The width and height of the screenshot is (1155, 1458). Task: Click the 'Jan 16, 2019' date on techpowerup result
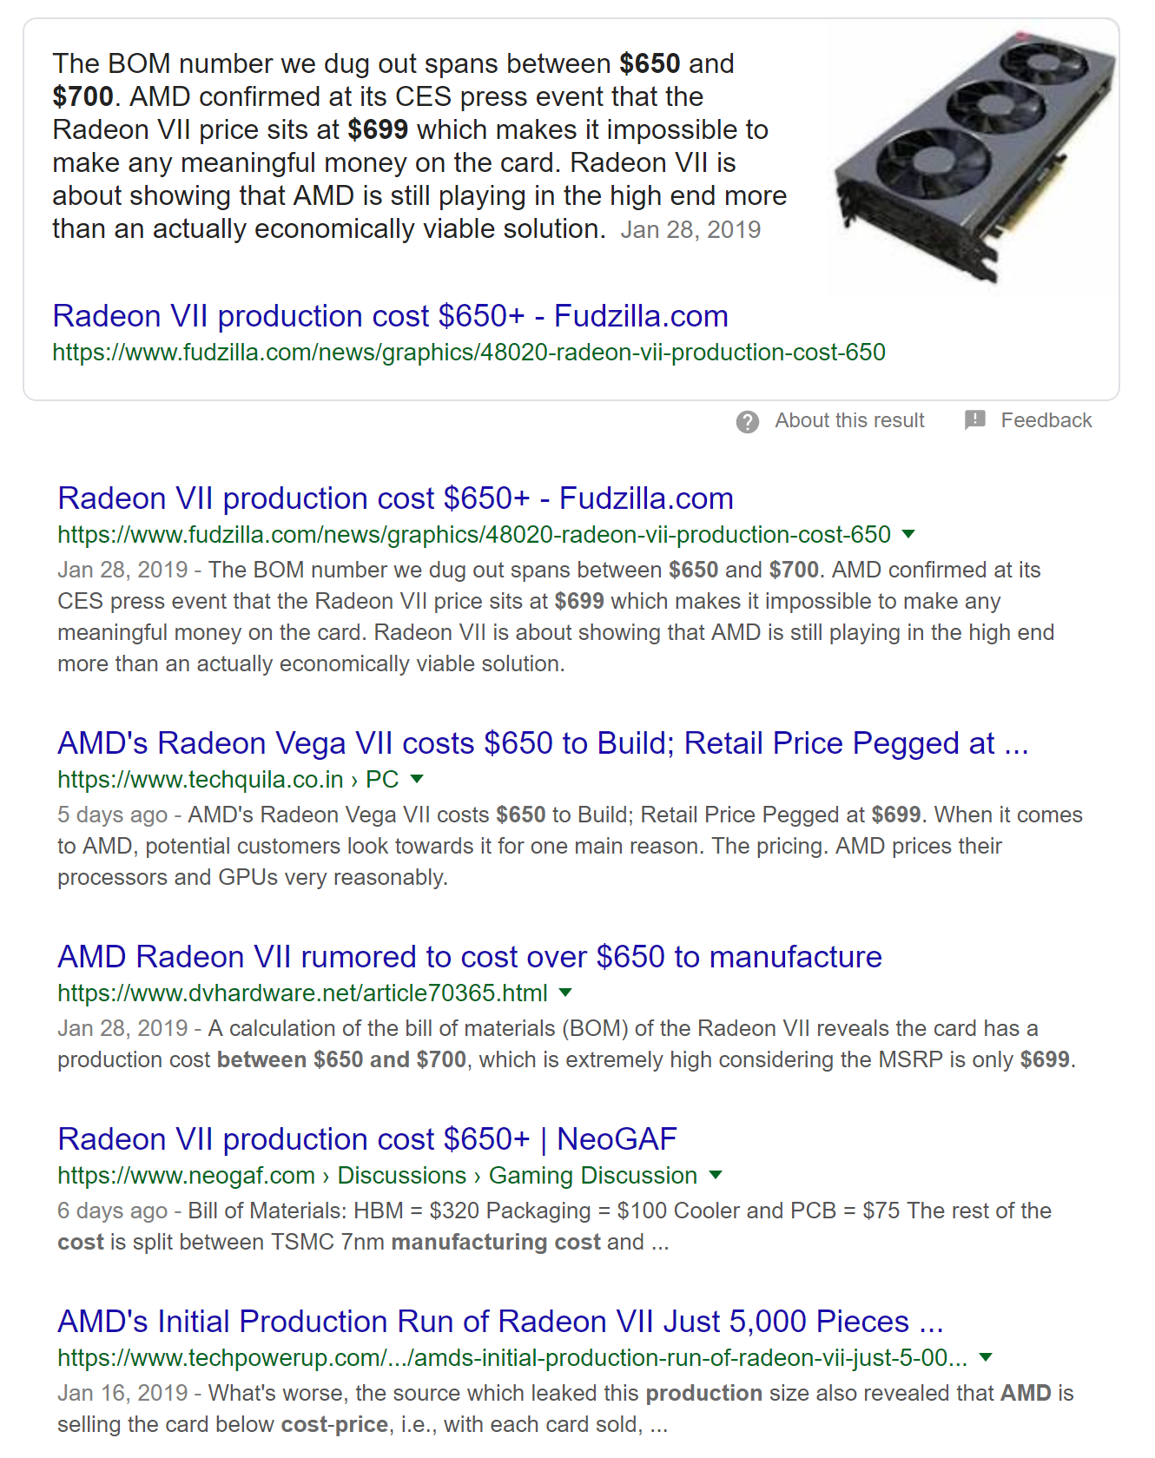coord(122,1394)
